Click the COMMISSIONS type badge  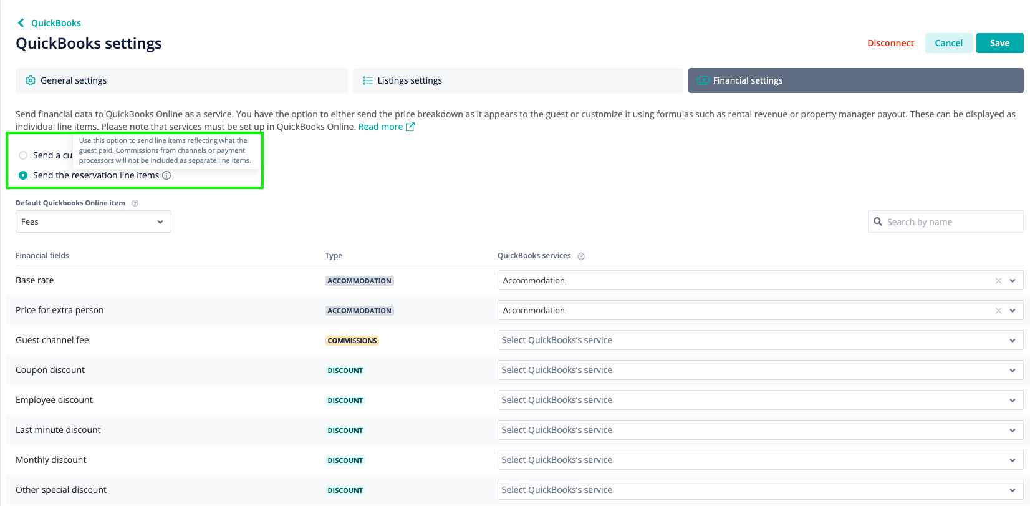(352, 341)
